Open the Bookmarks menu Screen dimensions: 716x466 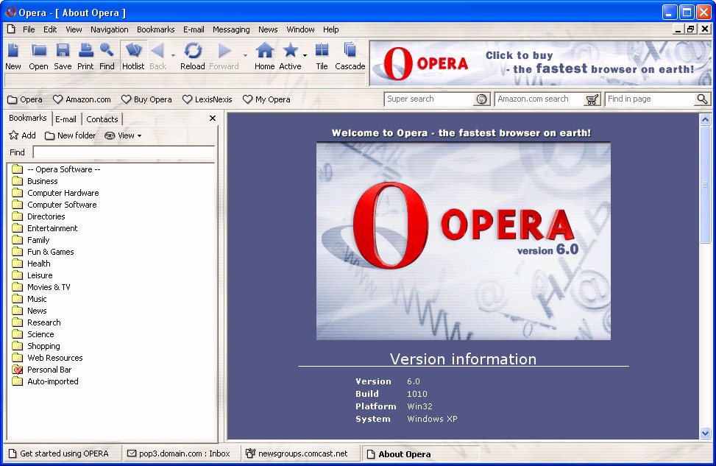click(x=156, y=29)
